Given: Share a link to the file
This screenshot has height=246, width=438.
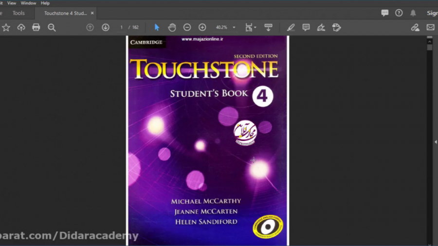Looking at the screenshot, I should [x=415, y=27].
